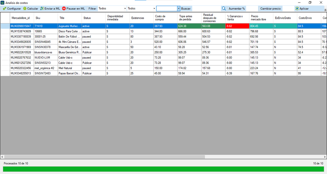The image size is (327, 174).
Task: Click green cell 624.38
Action: coord(189,26)
